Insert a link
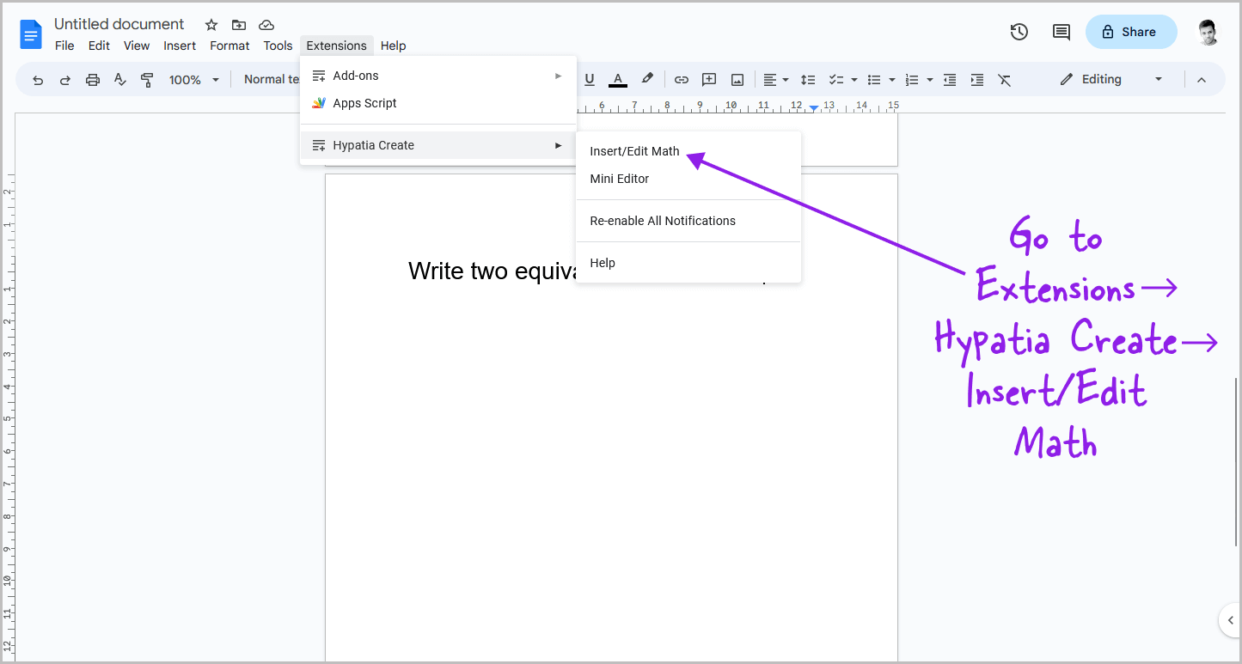This screenshot has width=1242, height=664. click(682, 80)
